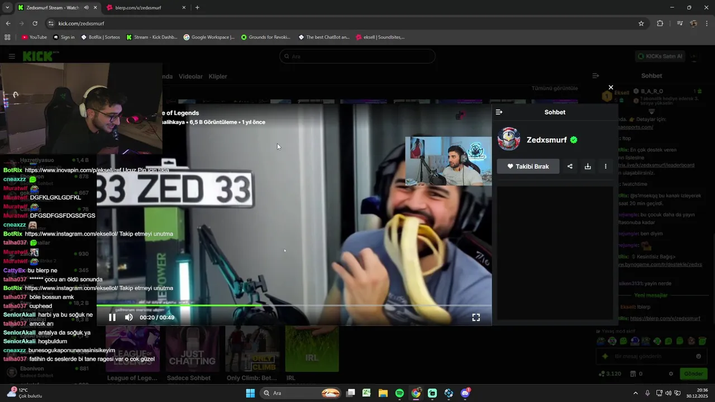715x402 pixels.
Task: Open Kick hamburger menu
Action: click(12, 56)
